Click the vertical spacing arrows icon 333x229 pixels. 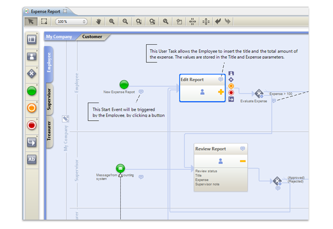[x=206, y=21]
